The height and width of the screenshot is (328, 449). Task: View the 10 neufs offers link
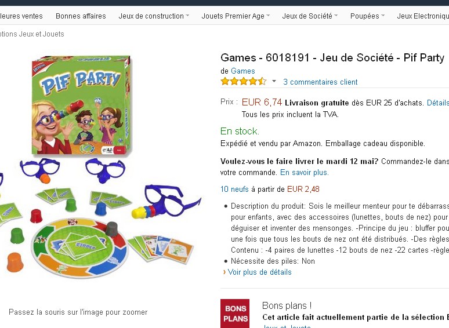click(234, 189)
